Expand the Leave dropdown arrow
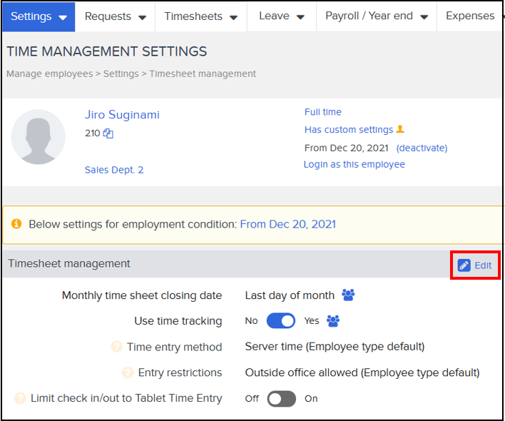 point(300,17)
